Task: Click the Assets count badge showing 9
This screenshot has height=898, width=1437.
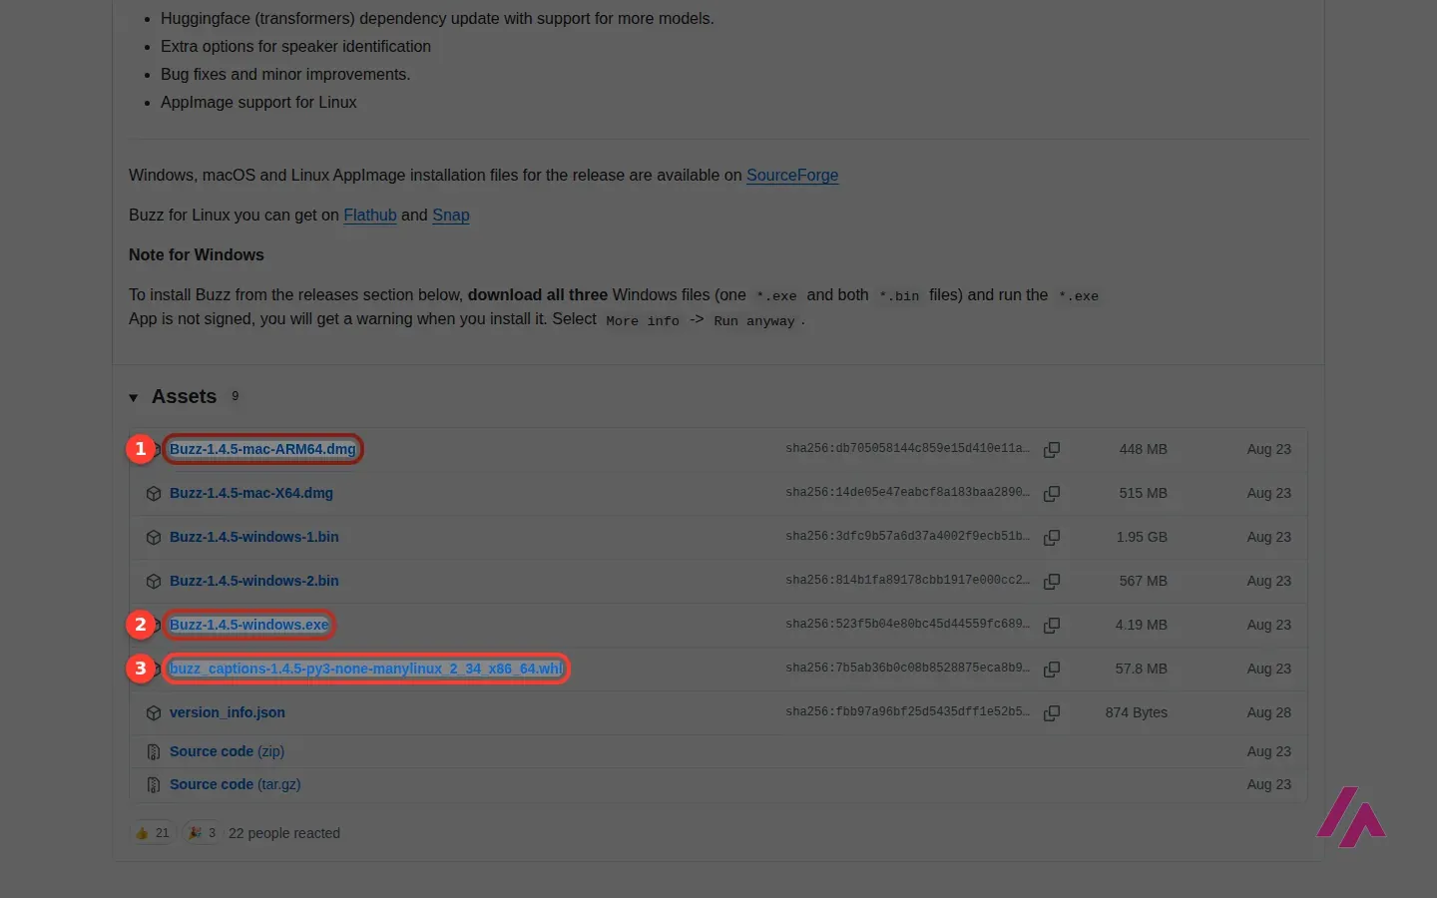Action: pos(236,396)
